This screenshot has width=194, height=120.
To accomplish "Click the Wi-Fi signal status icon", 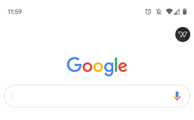I will tap(169, 12).
